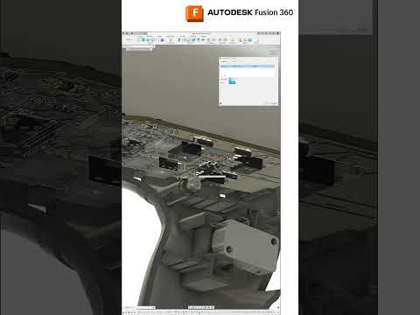Select the blue highlighted row in the dialog

click(248, 66)
